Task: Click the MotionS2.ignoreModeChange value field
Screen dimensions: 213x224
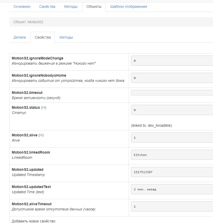Action: coord(172,60)
